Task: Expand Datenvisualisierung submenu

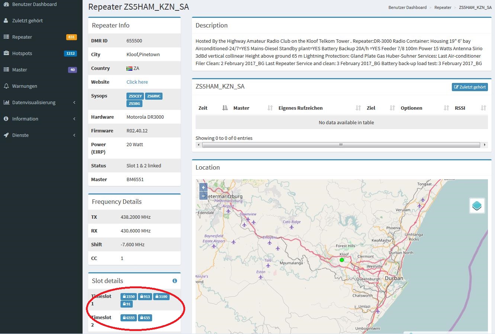Action: [x=41, y=102]
